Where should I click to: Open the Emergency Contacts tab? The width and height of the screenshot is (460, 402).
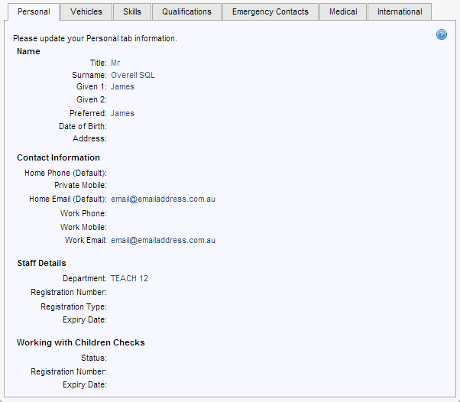tap(270, 11)
